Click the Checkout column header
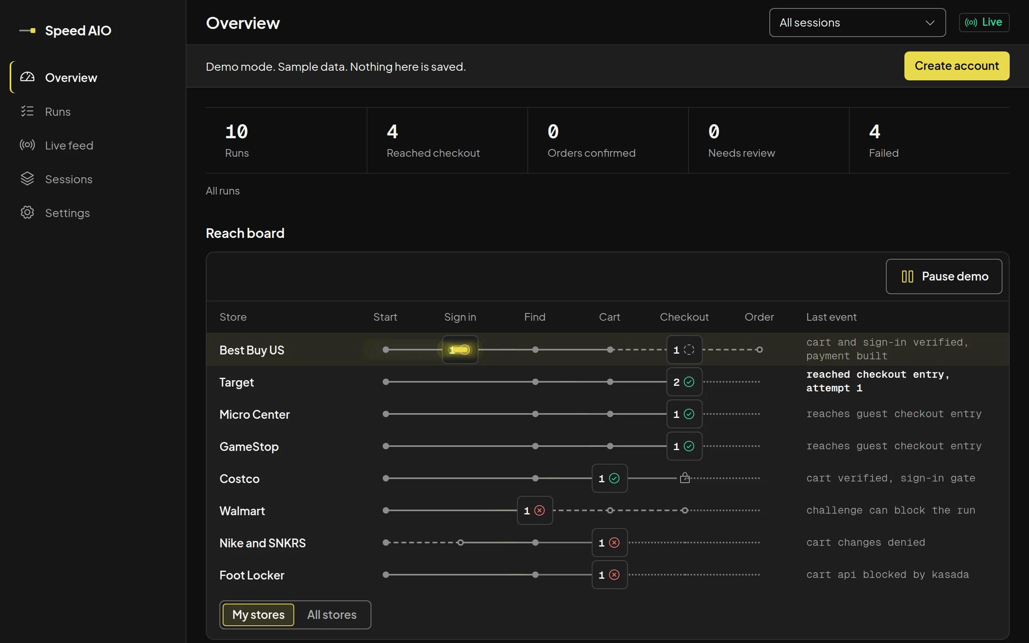Viewport: 1029px width, 643px height. tap(684, 317)
